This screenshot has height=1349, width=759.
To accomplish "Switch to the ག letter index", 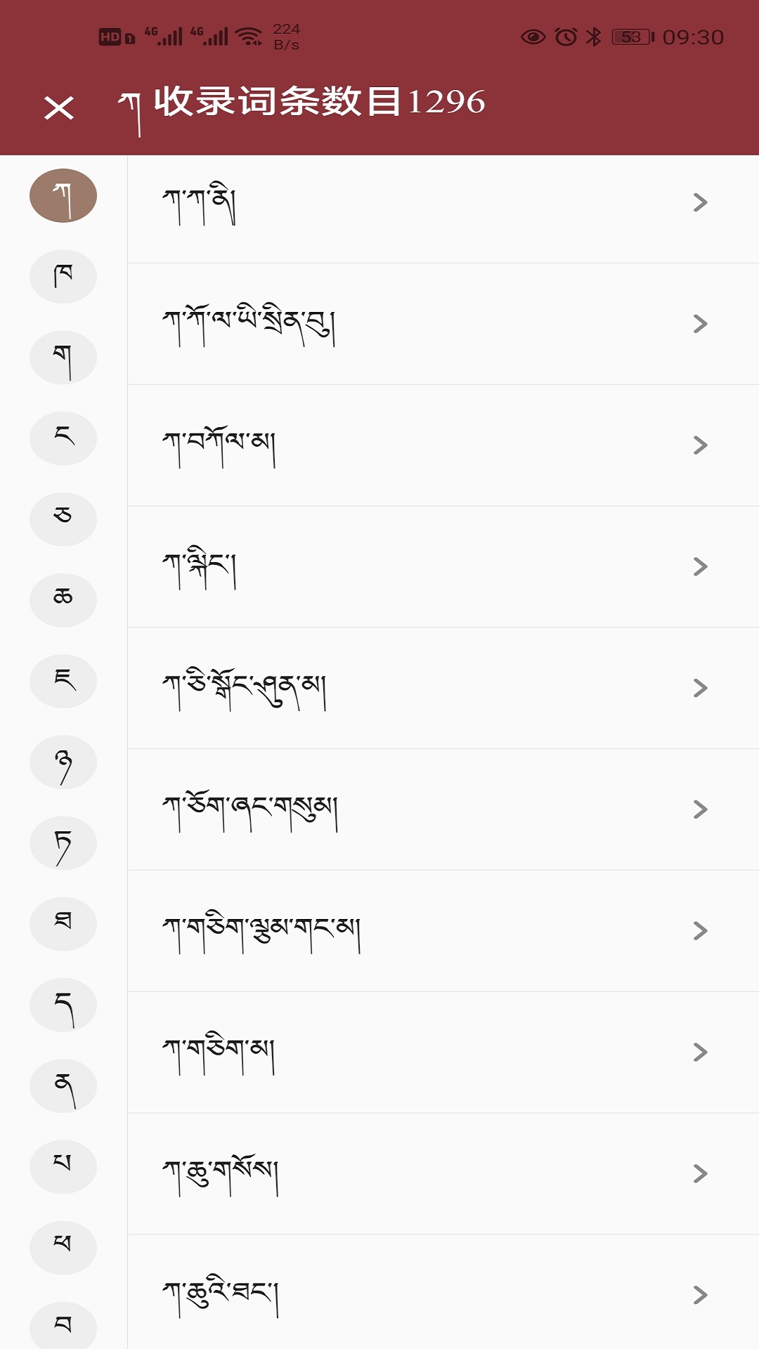I will [x=63, y=358].
